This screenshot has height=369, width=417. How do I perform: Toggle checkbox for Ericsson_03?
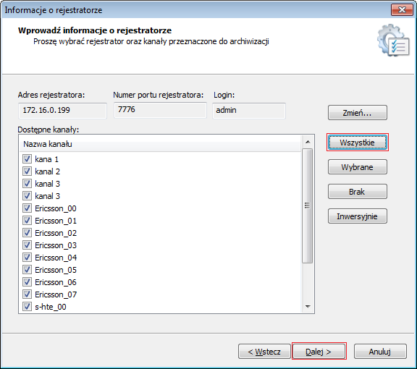[27, 245]
